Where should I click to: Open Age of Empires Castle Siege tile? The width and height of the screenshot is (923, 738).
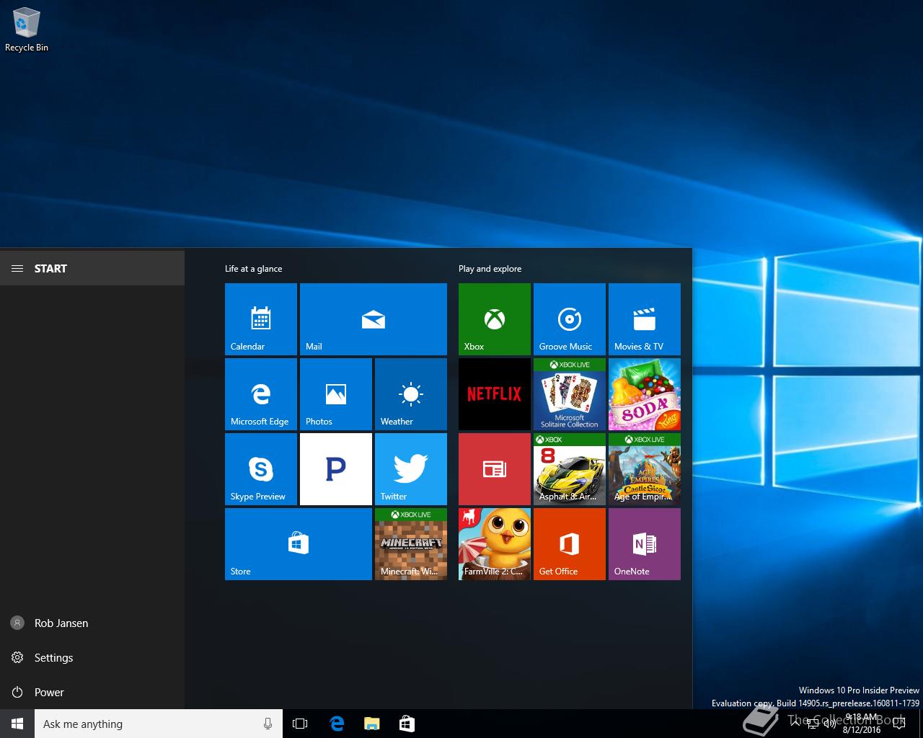[645, 468]
